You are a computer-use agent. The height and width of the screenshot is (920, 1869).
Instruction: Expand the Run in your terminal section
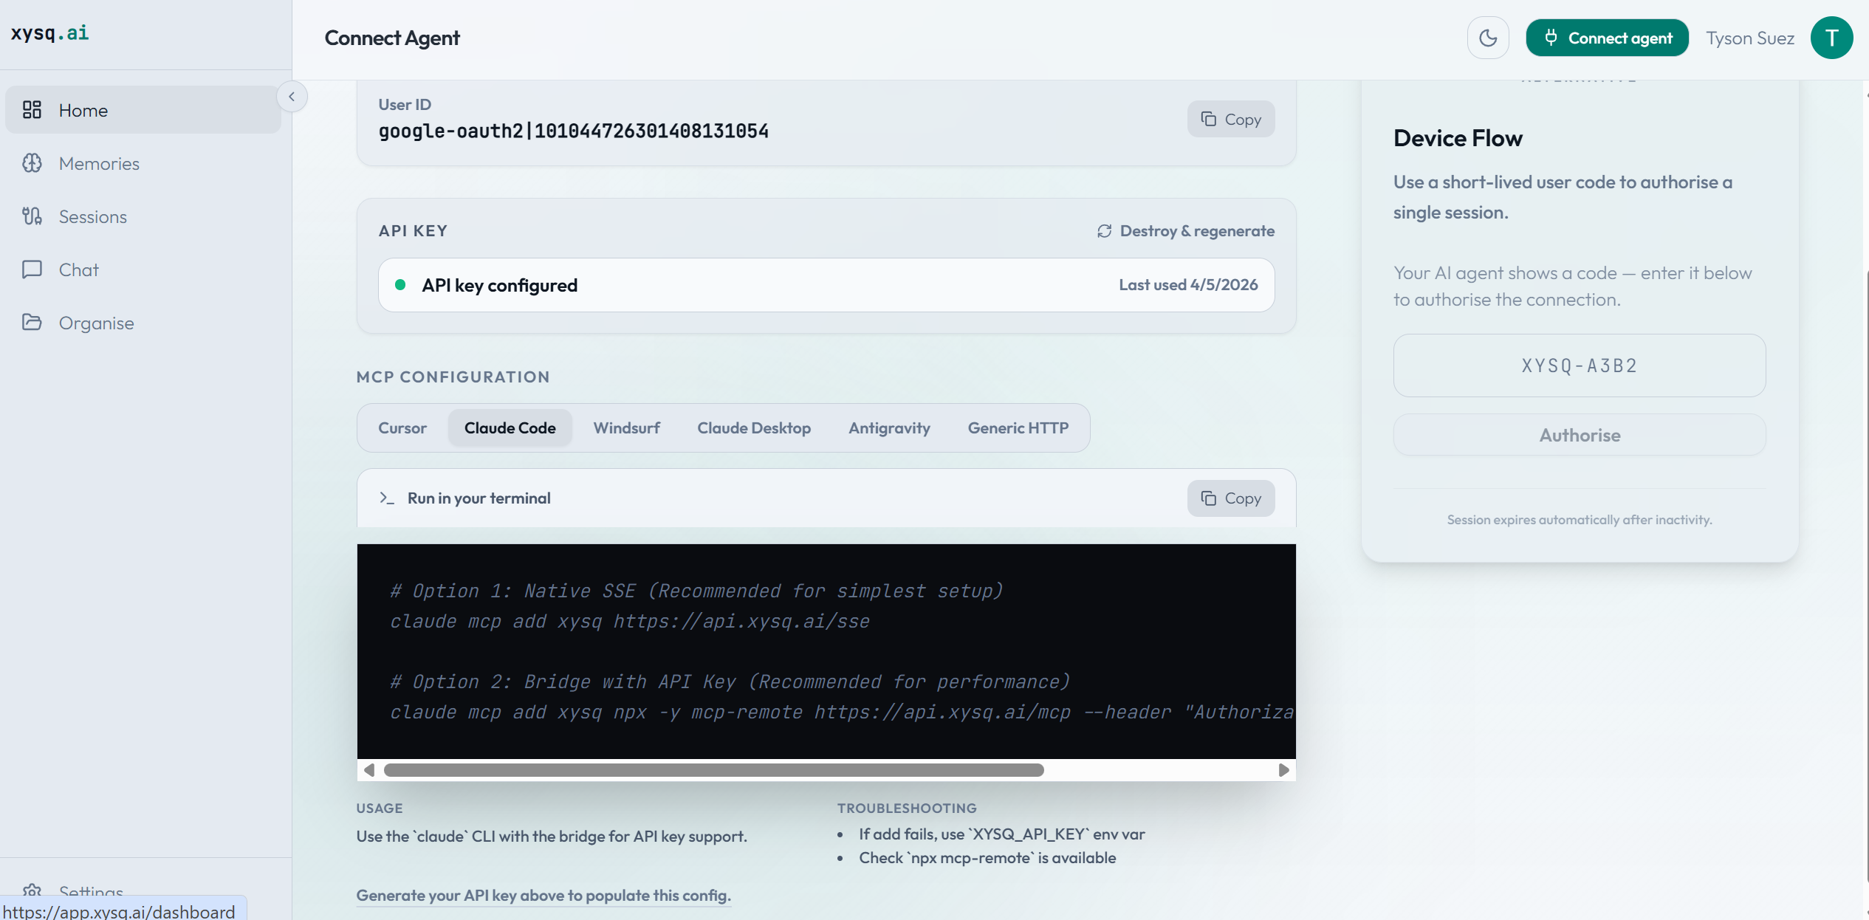click(479, 498)
